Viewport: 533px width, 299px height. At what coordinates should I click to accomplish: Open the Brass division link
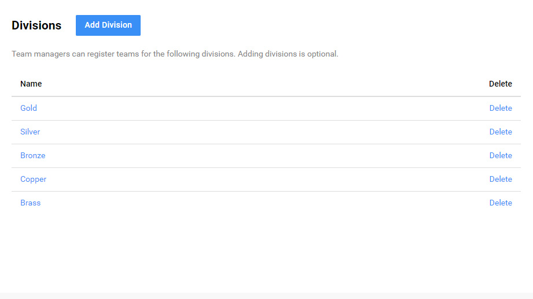click(x=30, y=203)
